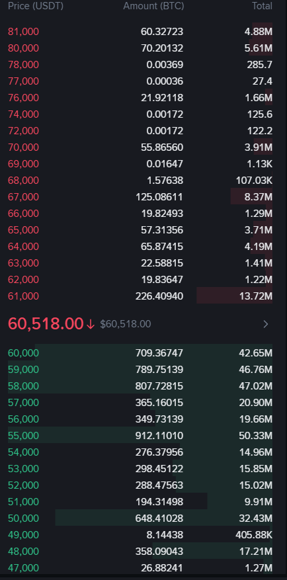
Task: Select the 57,000 bid price
Action: click(x=23, y=403)
